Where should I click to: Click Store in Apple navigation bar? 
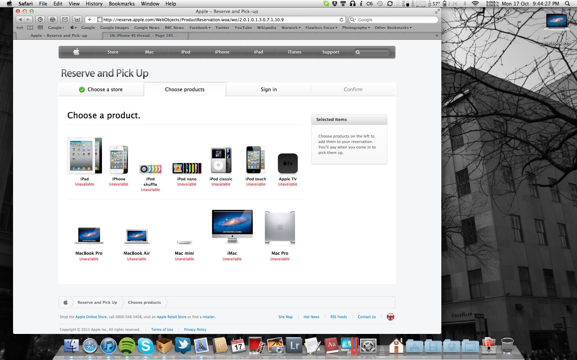click(113, 52)
